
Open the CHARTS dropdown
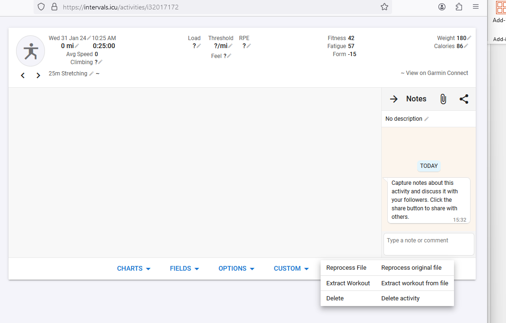point(134,268)
